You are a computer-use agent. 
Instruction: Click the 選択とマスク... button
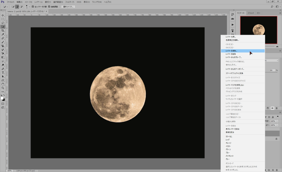tap(68, 7)
